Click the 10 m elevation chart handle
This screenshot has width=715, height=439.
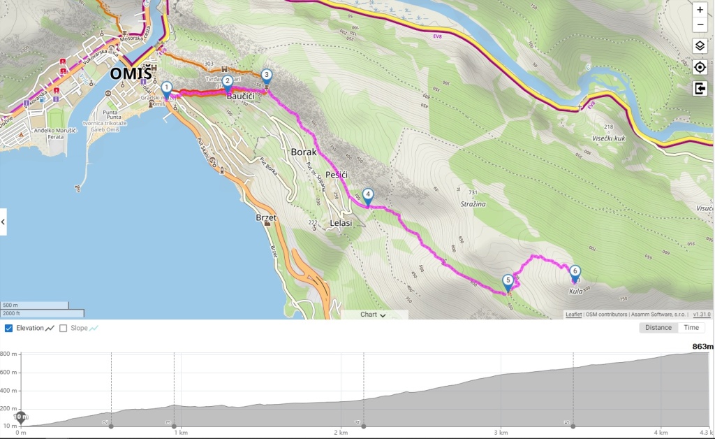click(x=21, y=417)
